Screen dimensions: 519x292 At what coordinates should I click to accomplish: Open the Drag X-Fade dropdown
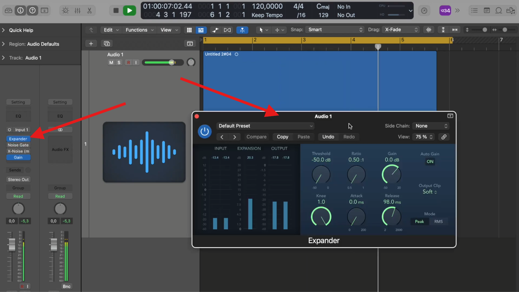401,30
